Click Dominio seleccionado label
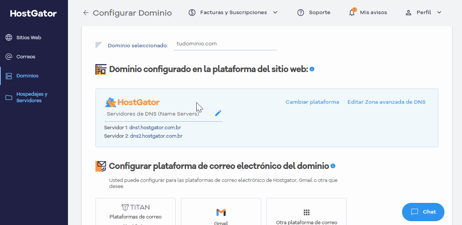462x225 pixels. pyautogui.click(x=138, y=45)
